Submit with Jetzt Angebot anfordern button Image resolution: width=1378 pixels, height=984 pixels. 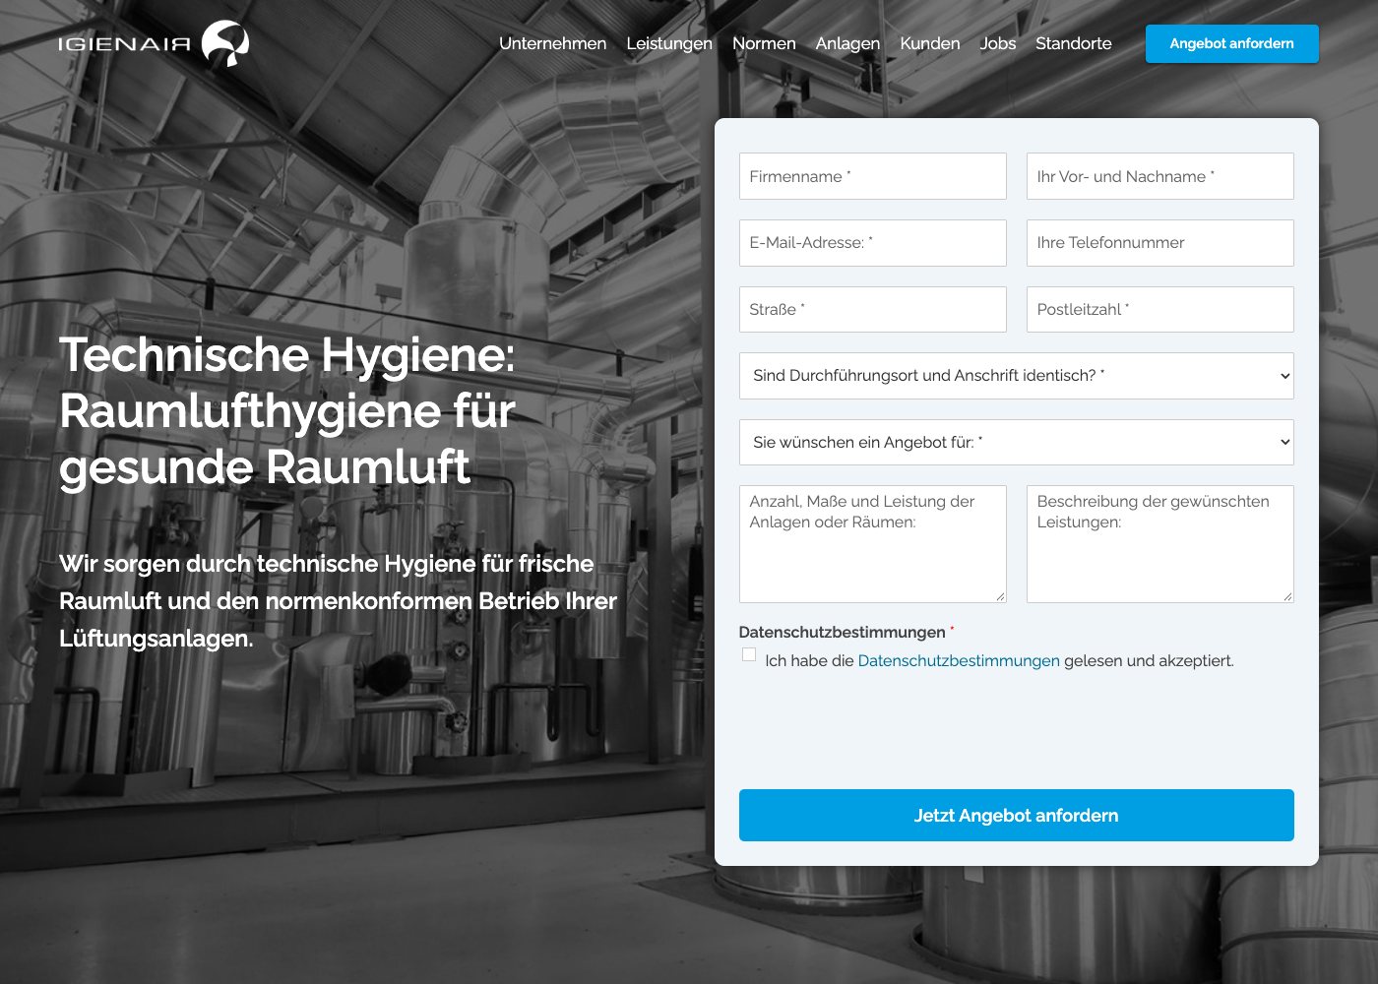(1017, 816)
